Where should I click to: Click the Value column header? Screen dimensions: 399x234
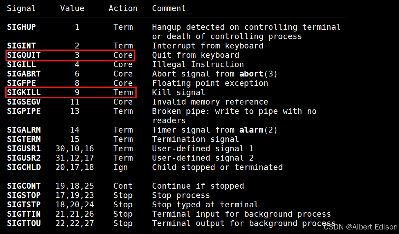point(72,8)
